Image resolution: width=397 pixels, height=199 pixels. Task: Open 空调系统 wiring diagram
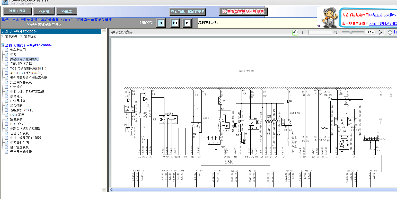coord(16,119)
